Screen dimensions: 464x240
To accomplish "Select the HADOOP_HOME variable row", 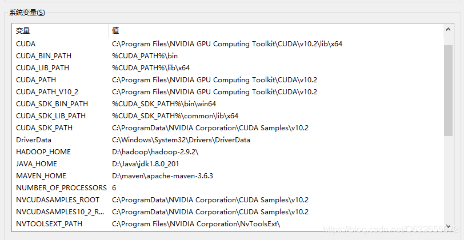I will 43,152.
